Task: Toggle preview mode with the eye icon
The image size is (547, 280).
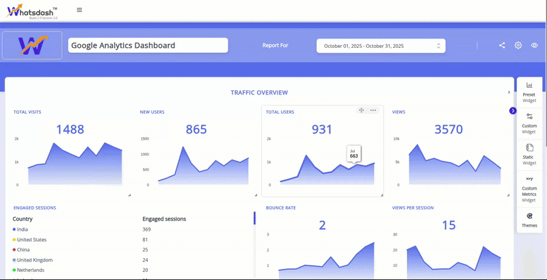Action: click(x=535, y=45)
